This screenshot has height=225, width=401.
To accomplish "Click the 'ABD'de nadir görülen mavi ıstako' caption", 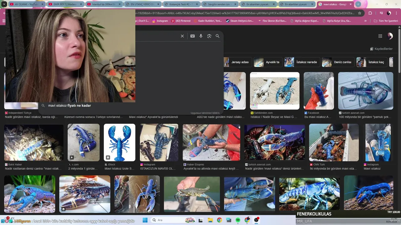I will [221, 117].
